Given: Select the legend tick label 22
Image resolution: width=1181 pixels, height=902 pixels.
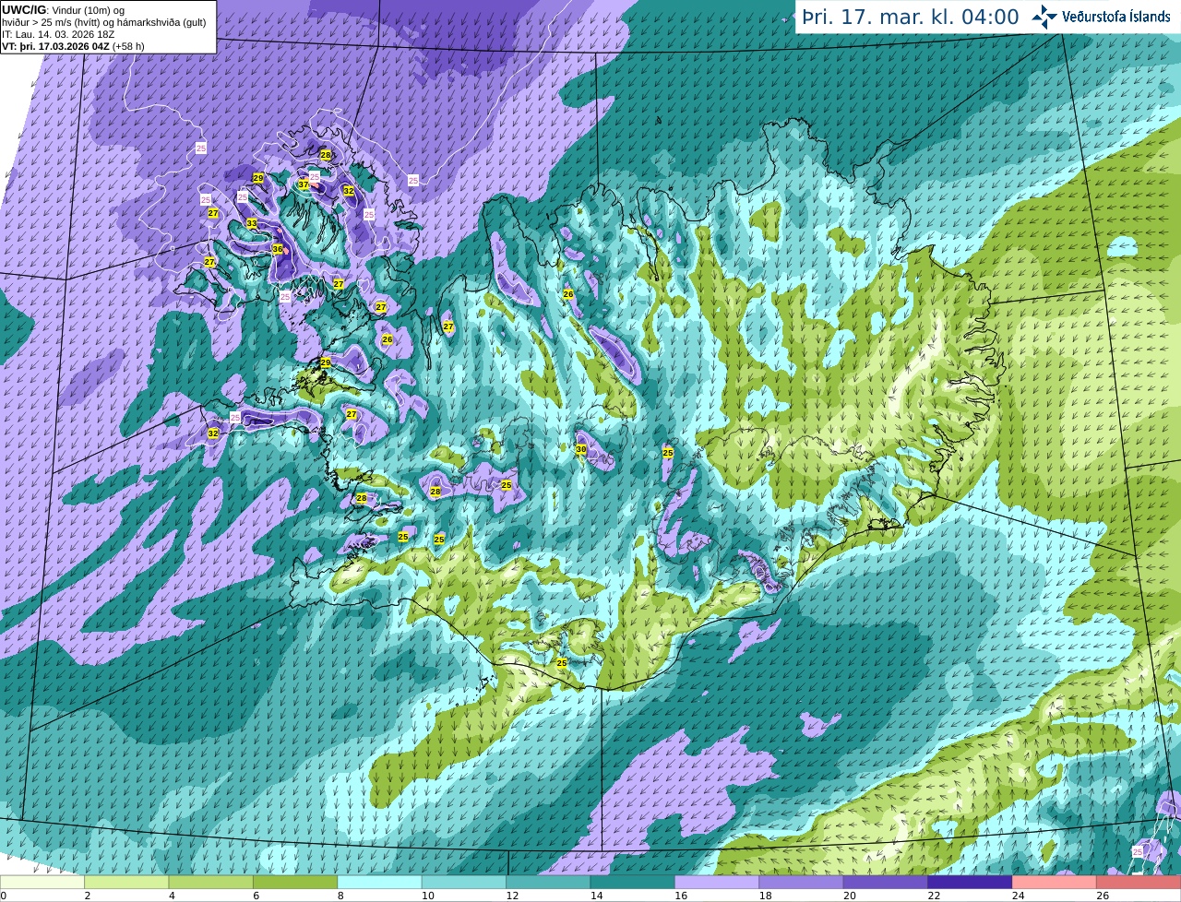Looking at the screenshot, I should click(x=933, y=896).
